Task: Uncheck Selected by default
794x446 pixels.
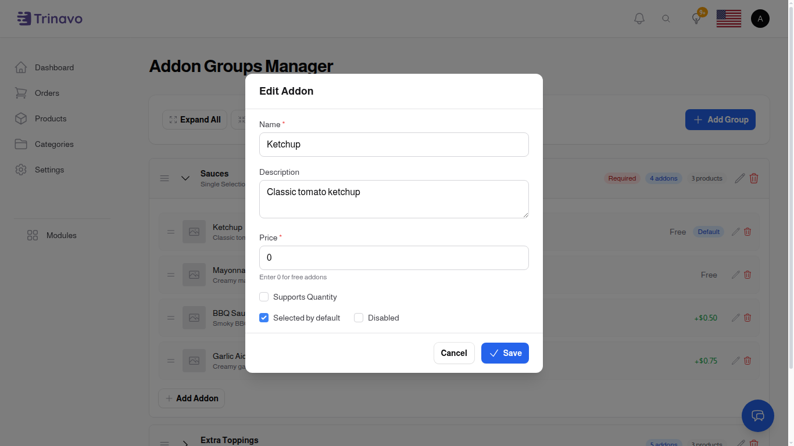Action: (x=264, y=318)
